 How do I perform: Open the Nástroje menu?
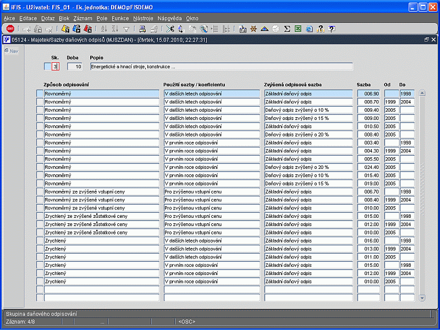142,18
